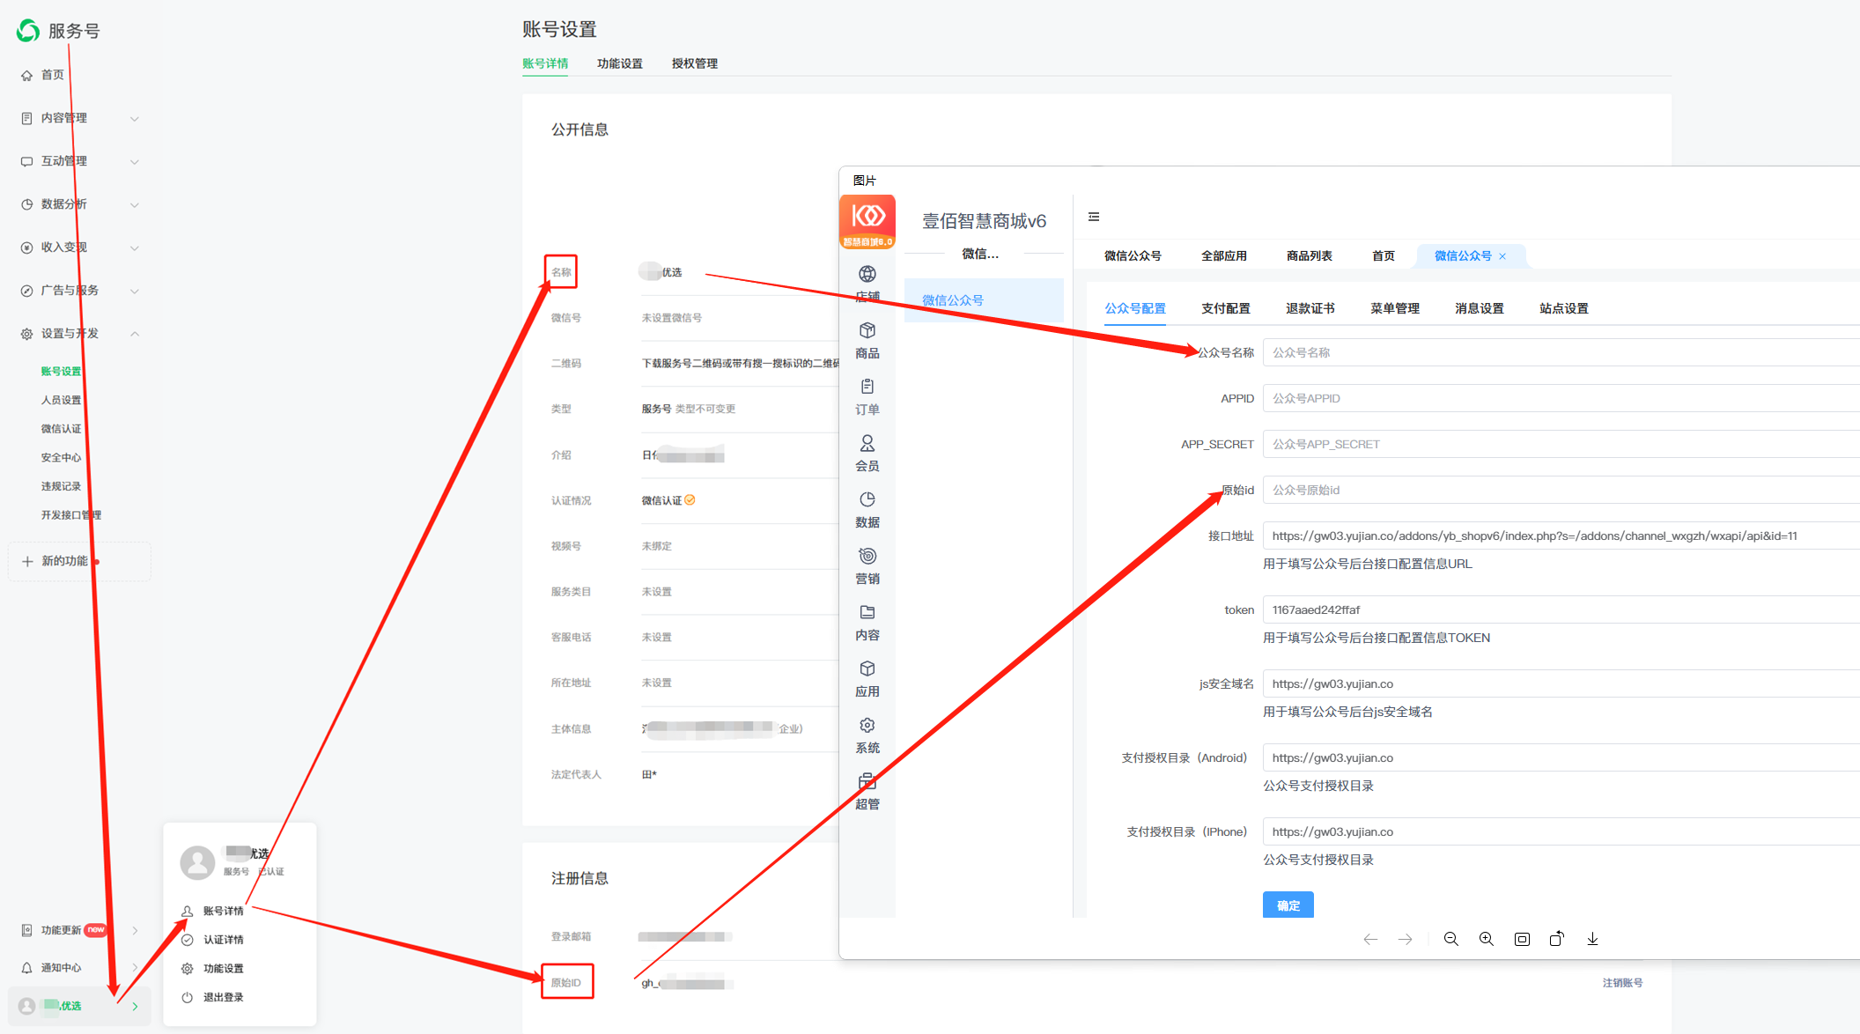Choose 功能设置 in the account popup
The width and height of the screenshot is (1860, 1034).
coord(223,969)
